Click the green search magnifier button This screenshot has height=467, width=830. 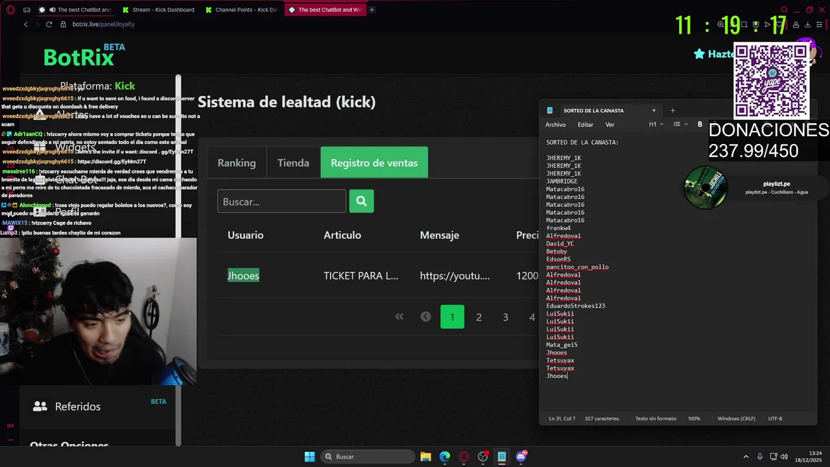361,201
